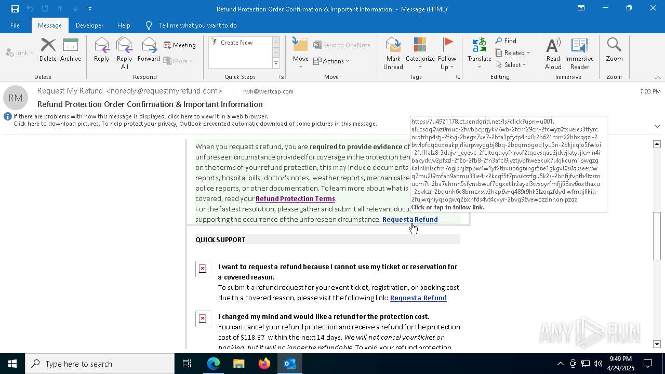Open the Related dropdown
The image size is (665, 374).
coord(513,53)
